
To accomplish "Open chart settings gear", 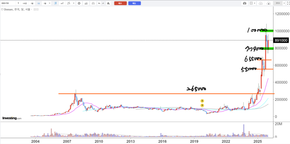I will 79,4.
